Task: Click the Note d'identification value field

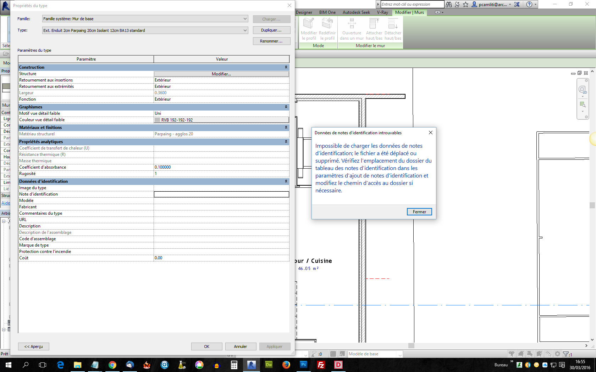Action: 221,194
